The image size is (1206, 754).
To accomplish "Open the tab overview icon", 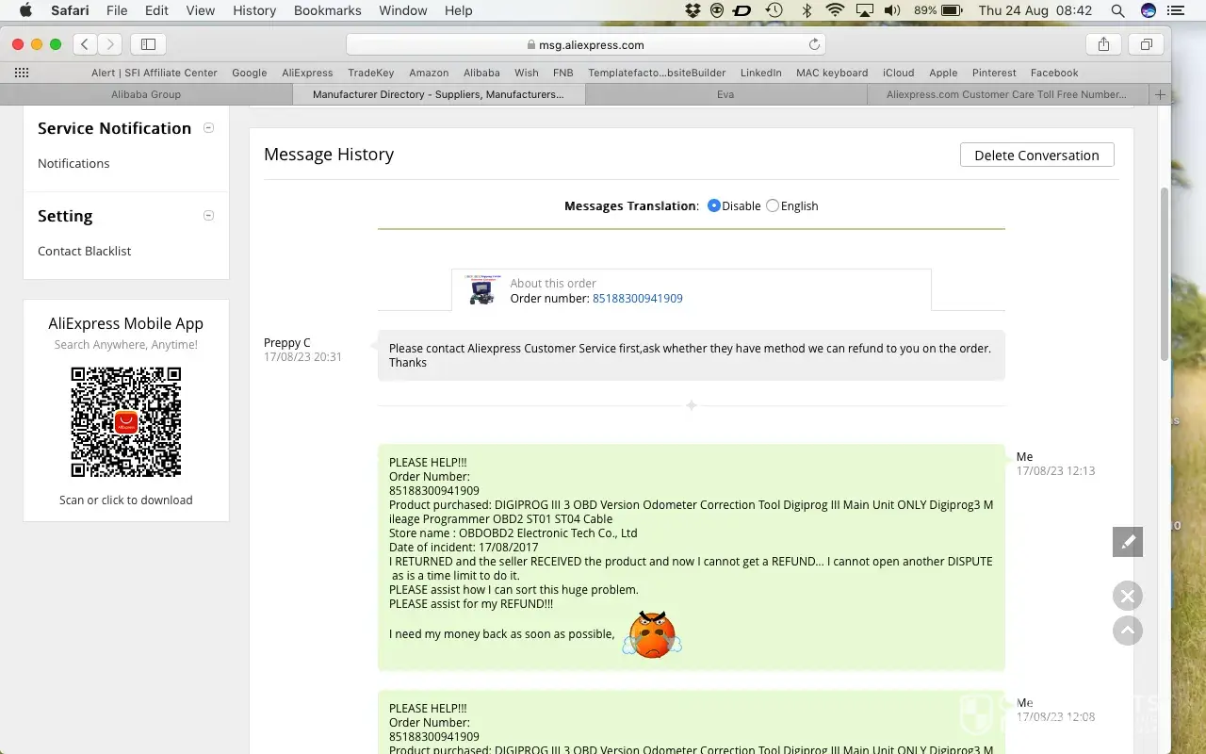I will click(x=1147, y=44).
